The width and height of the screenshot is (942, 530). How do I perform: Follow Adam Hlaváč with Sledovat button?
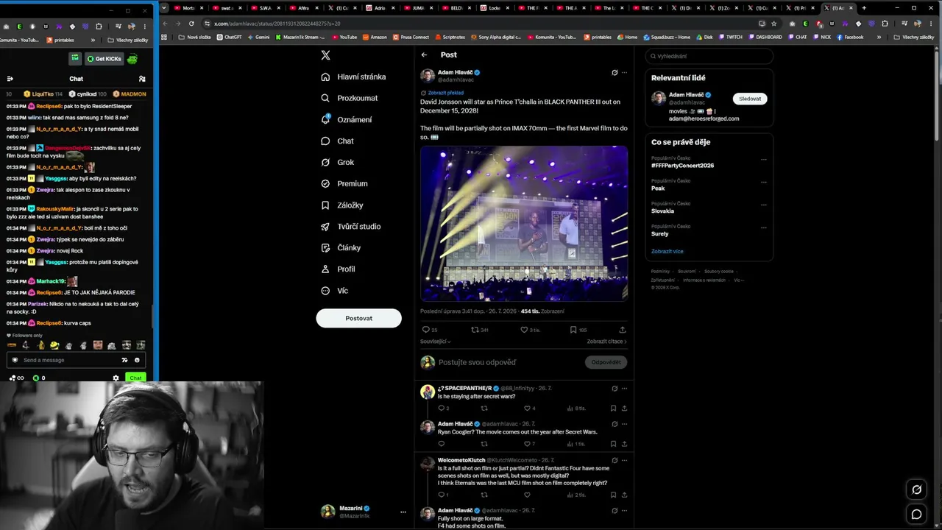[750, 99]
